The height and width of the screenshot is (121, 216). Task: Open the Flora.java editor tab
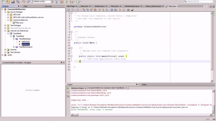[115, 6]
